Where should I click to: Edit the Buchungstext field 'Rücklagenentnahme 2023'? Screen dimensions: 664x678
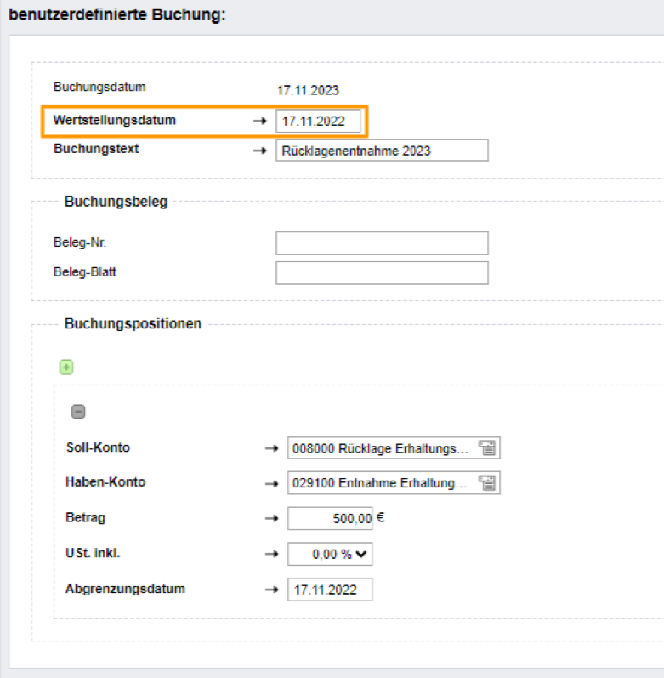click(x=382, y=151)
